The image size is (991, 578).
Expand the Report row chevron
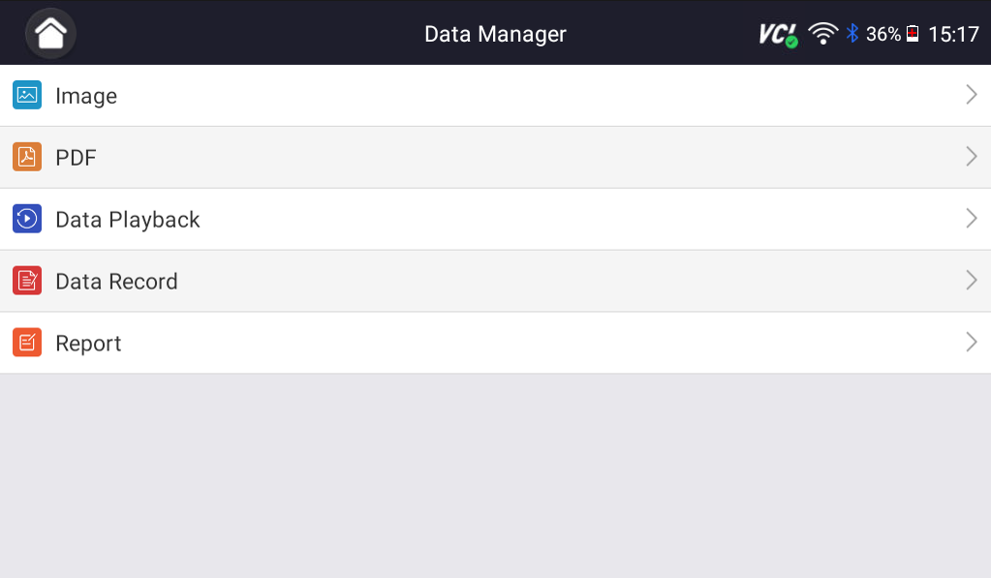(971, 343)
